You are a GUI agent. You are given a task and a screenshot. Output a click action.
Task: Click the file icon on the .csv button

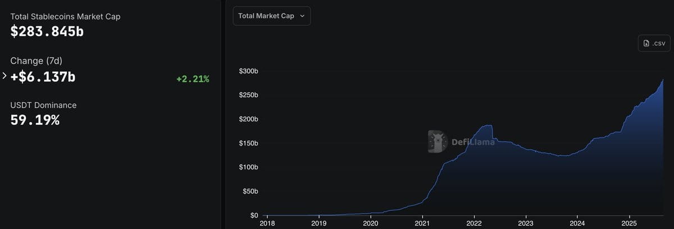click(x=646, y=44)
